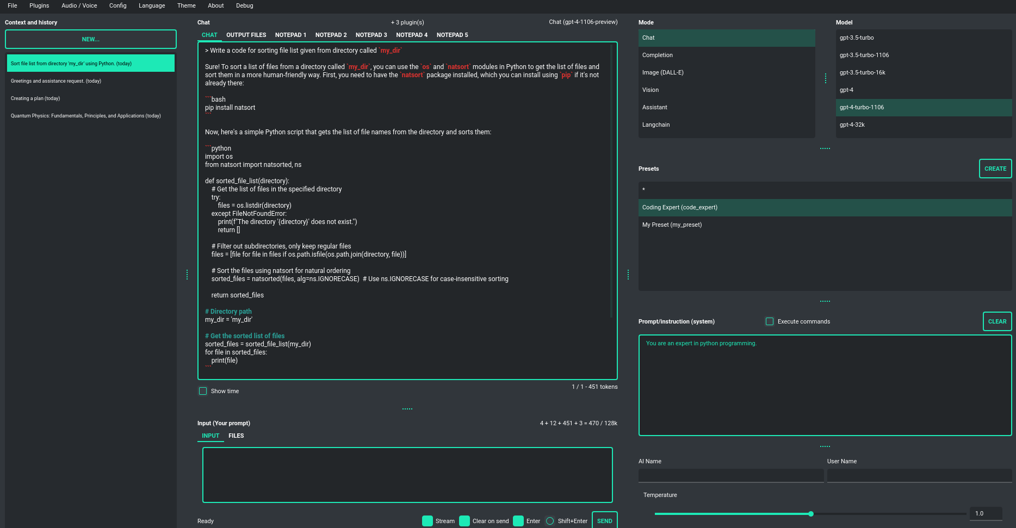Open the NOTEPAD 3 tab

[x=371, y=35]
